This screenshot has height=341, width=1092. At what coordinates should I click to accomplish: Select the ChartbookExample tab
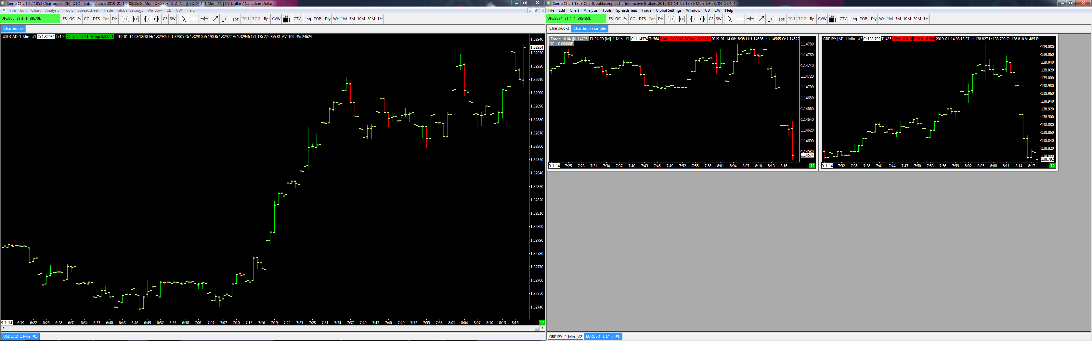point(590,28)
